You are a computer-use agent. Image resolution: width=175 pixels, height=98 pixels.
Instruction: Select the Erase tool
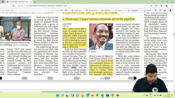tap(147, 10)
